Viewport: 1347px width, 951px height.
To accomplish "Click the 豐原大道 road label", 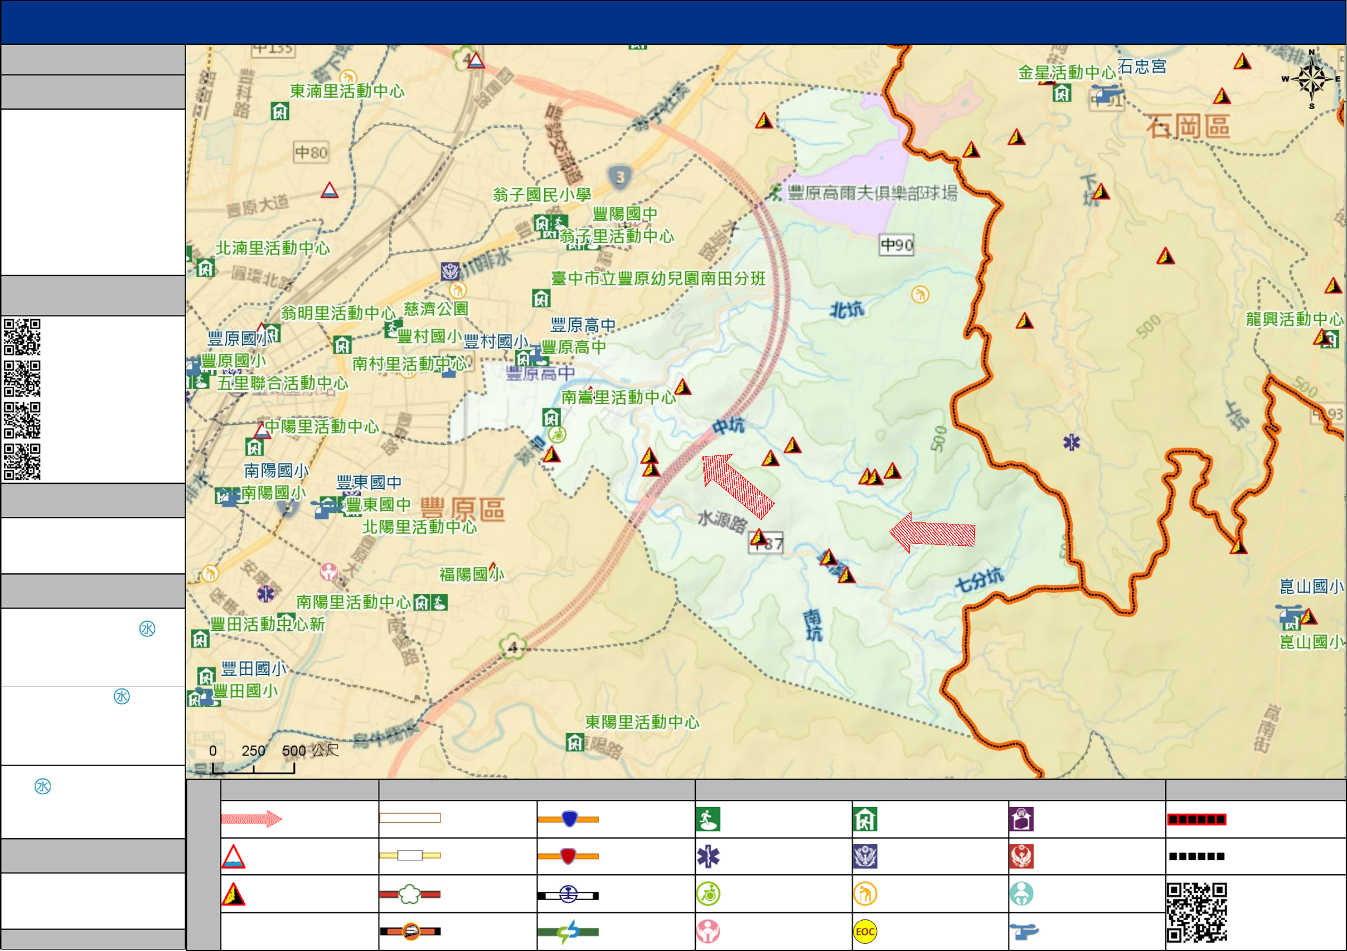I will coord(258,207).
